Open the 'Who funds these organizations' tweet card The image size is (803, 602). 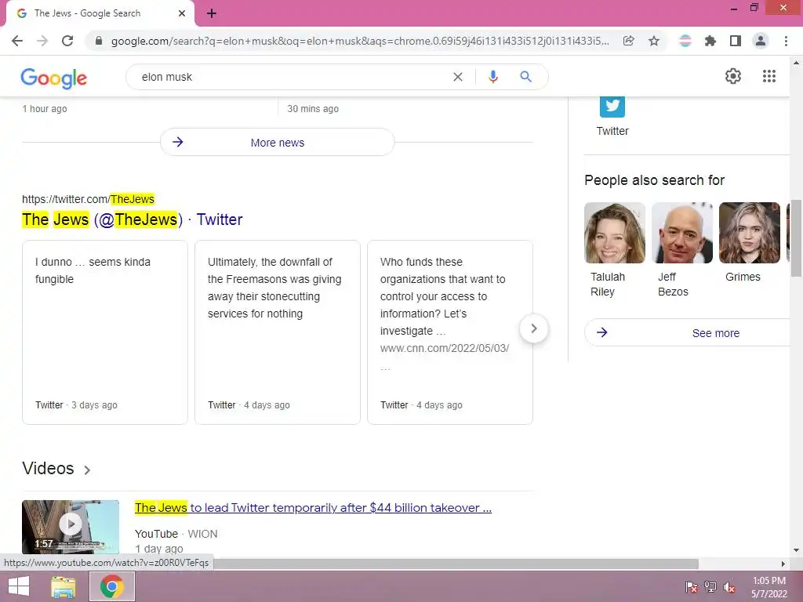450,332
